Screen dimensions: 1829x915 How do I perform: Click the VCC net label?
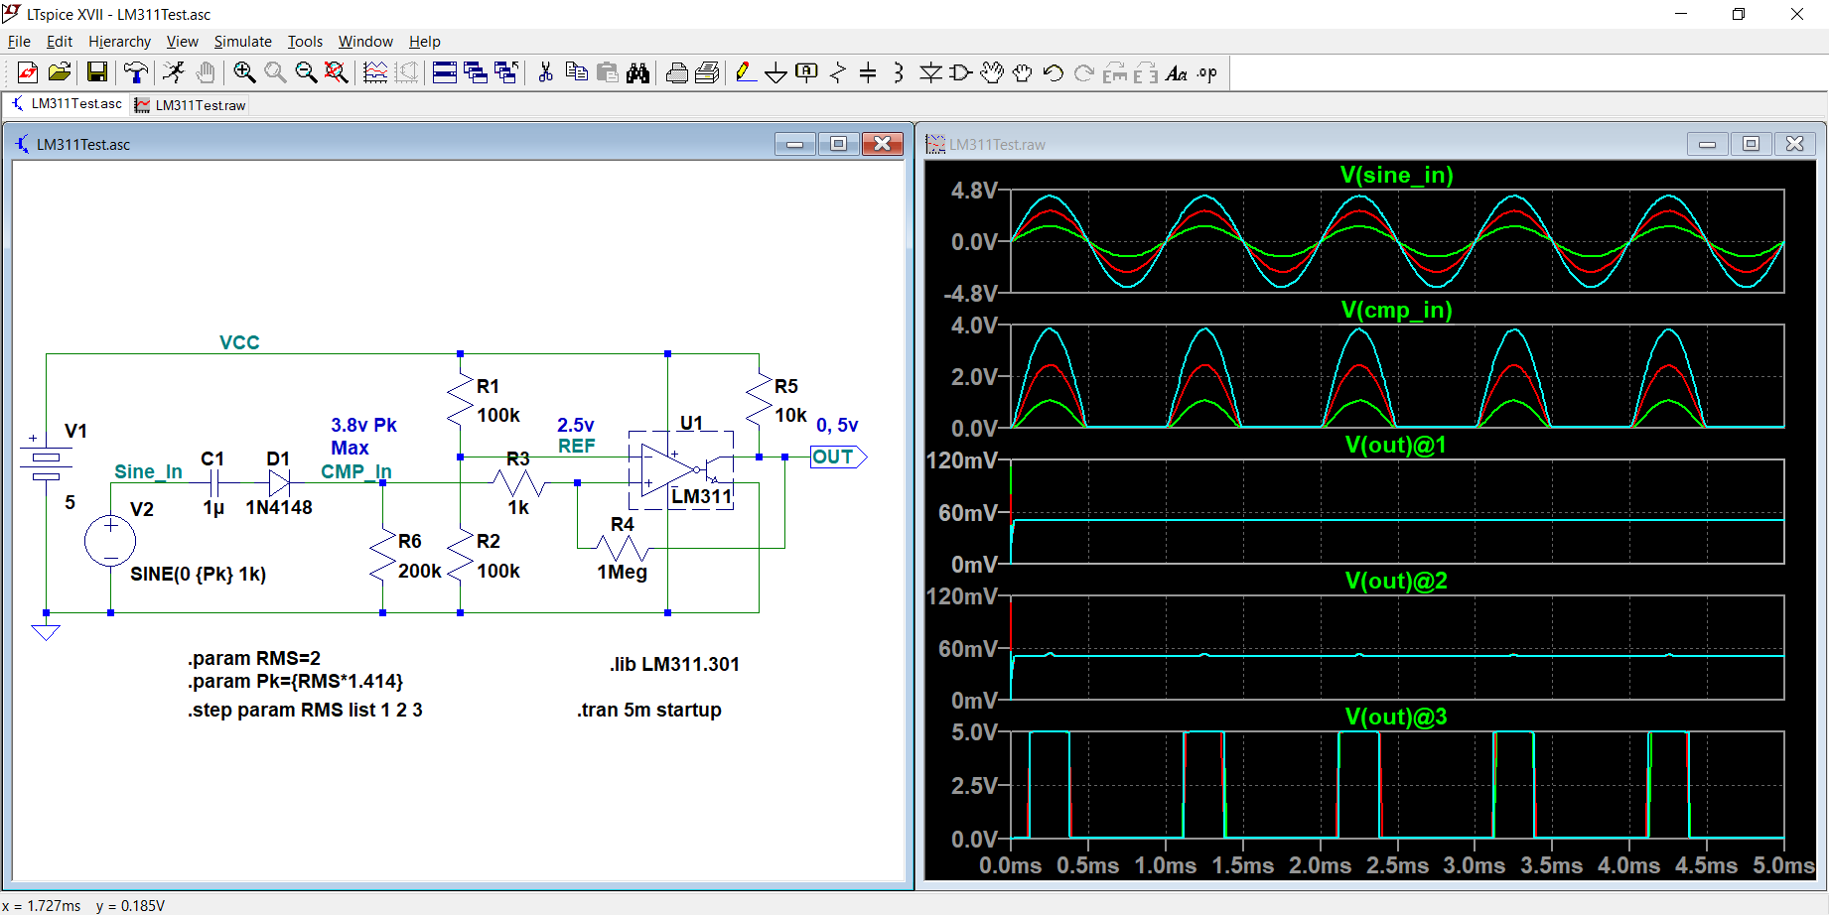pos(239,342)
